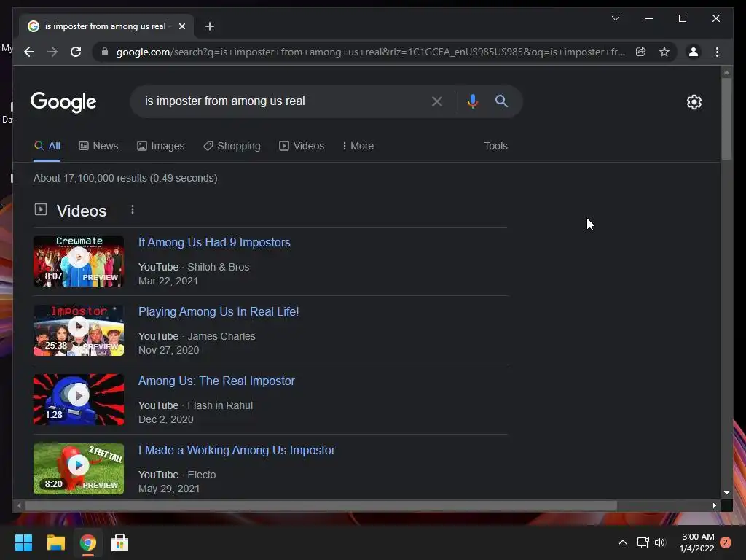Viewport: 746px width, 560px height.
Task: Switch to the Shopping tab
Action: click(232, 146)
